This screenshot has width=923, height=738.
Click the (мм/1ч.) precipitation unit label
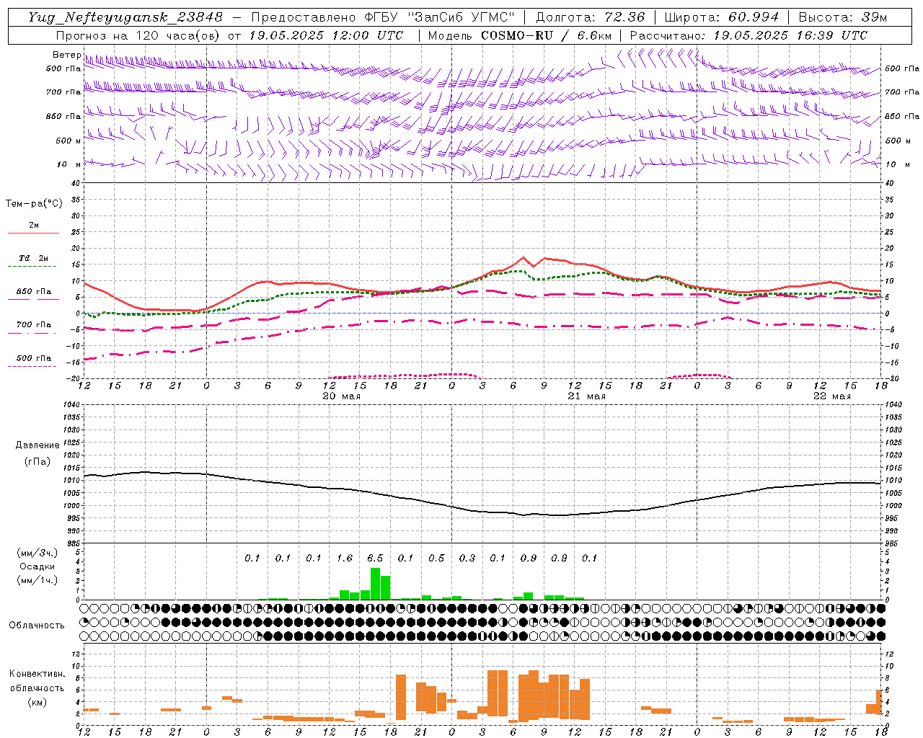[37, 580]
